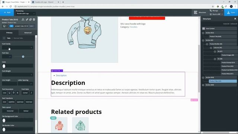Collapse the Section (#3) node
The height and width of the screenshot is (134, 238).
[203, 41]
